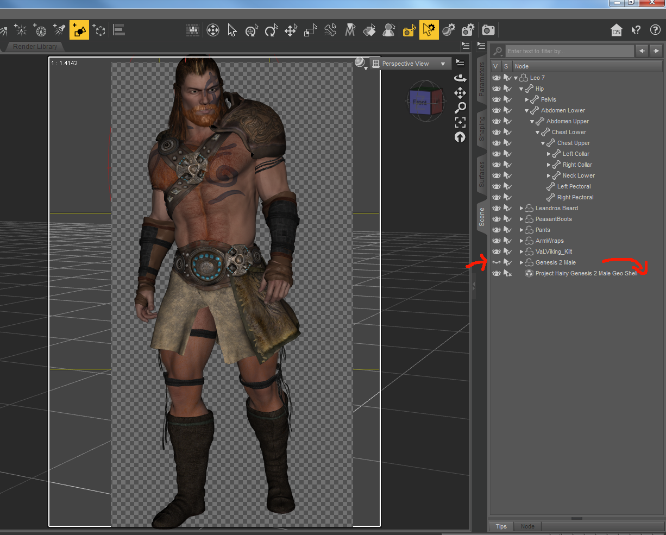Expand the Neck Lower bone

(x=549, y=176)
